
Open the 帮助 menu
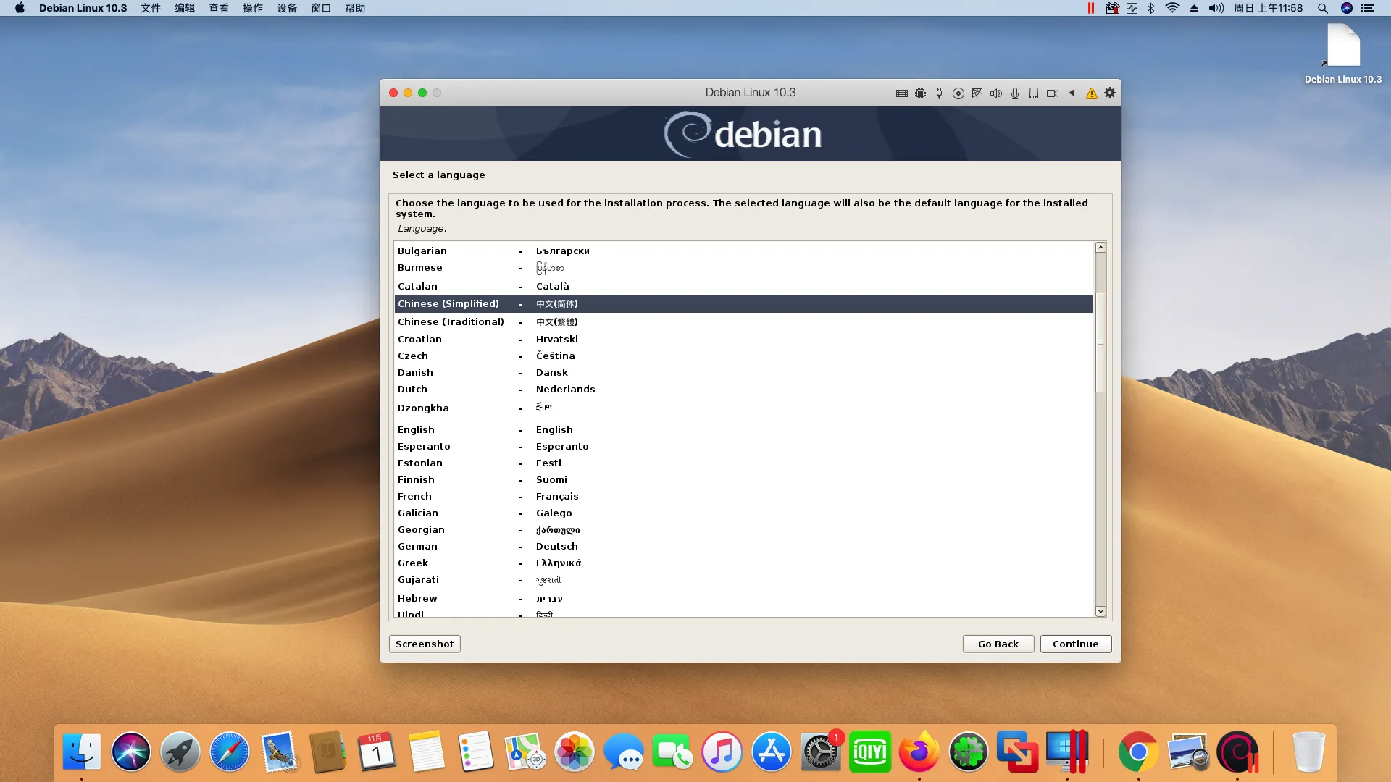[x=355, y=8]
